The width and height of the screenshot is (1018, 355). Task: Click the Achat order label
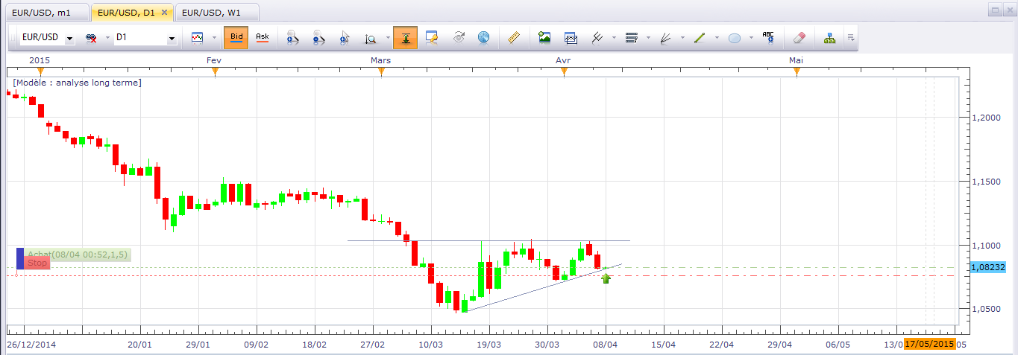[x=78, y=255]
